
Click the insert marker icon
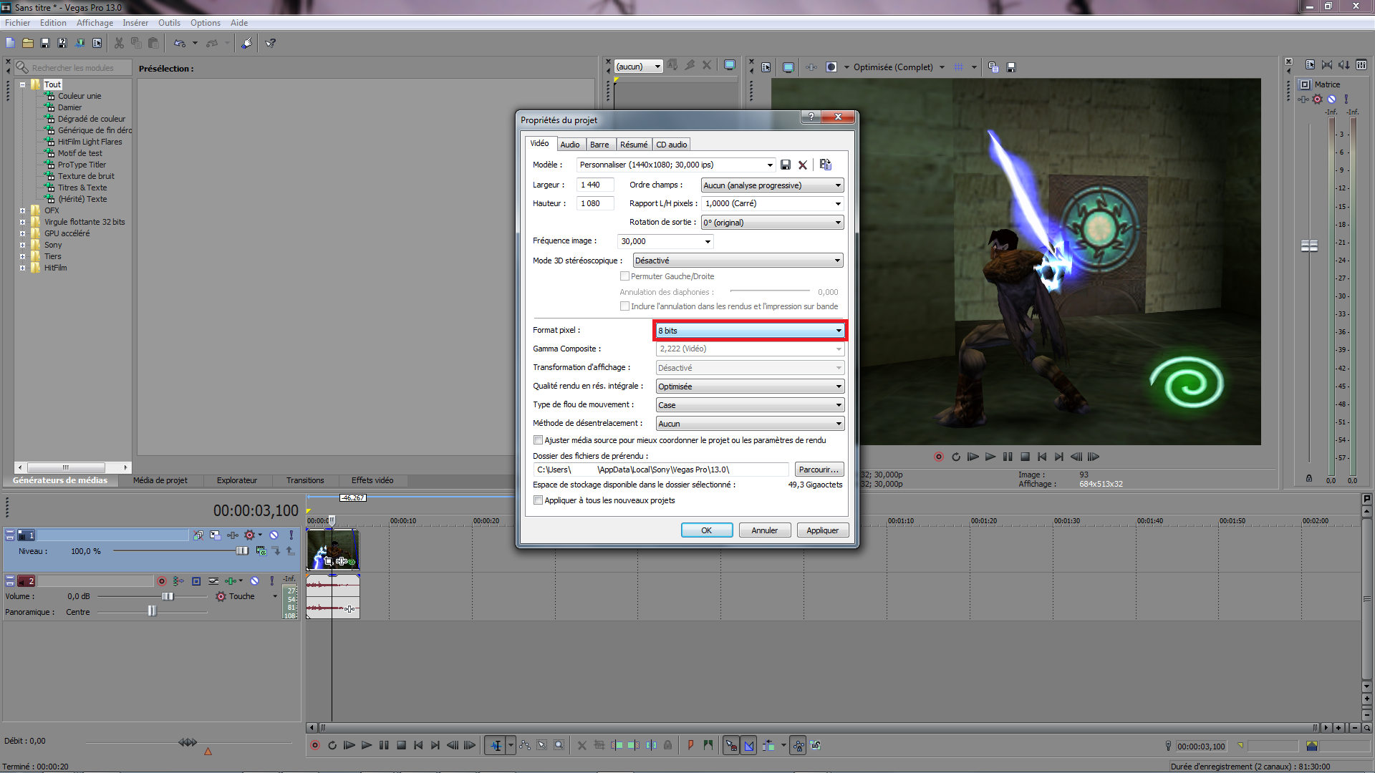tap(690, 745)
